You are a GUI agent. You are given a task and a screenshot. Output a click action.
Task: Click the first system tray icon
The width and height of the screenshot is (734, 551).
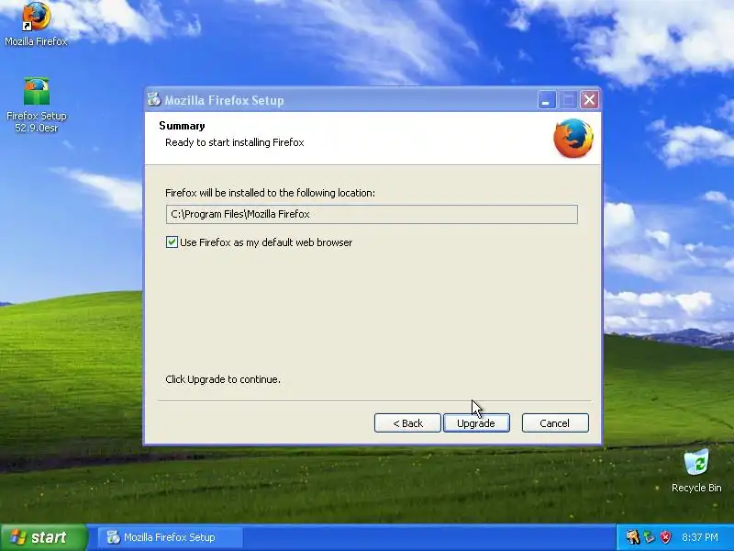[x=632, y=537]
